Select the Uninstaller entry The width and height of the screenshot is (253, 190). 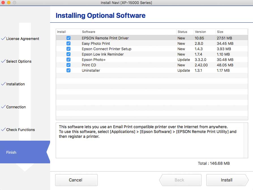(91, 71)
